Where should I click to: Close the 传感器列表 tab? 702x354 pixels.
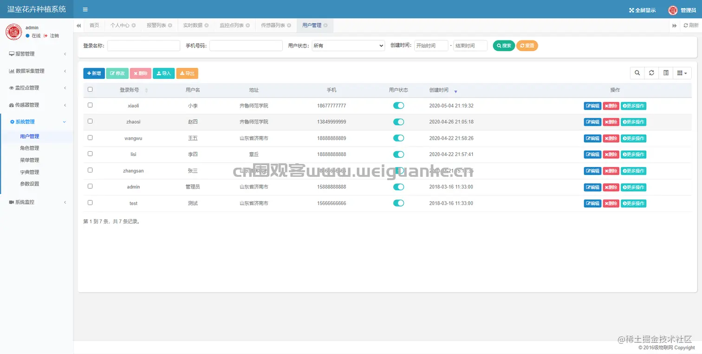(x=289, y=26)
